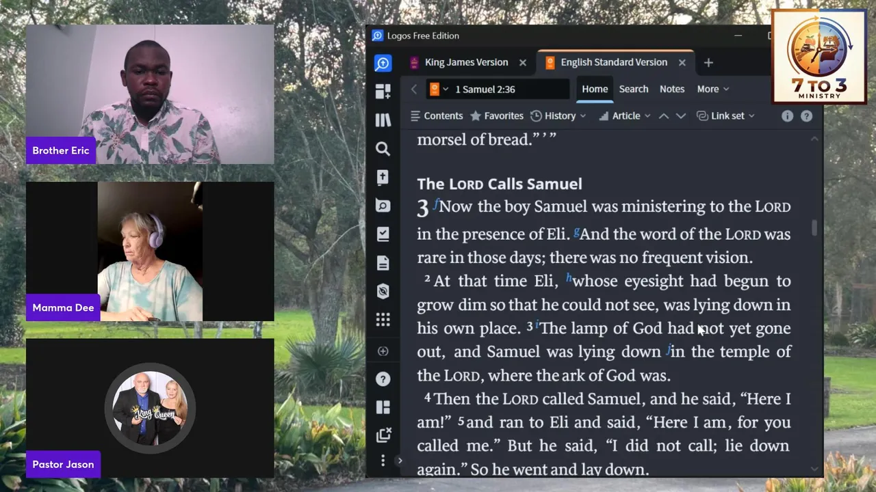Open the reading plan checklist icon
The width and height of the screenshot is (876, 492).
pos(383,234)
